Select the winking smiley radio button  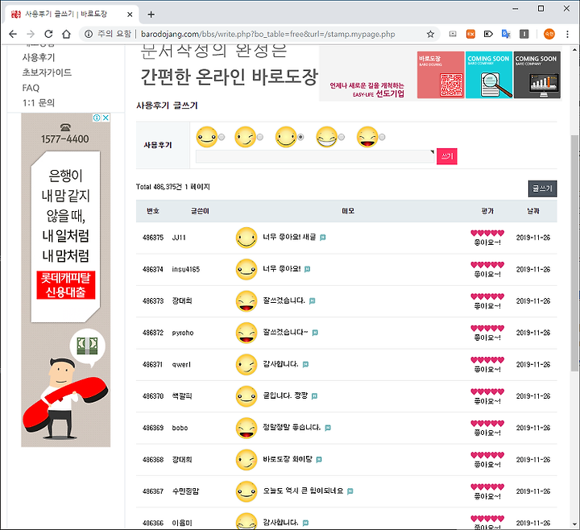click(x=260, y=137)
